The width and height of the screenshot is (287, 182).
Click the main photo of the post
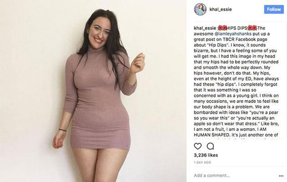coord(93,91)
